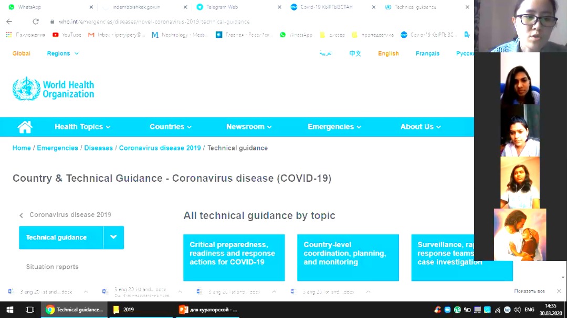
Task: Open the YouTube bookmark
Action: pos(67,35)
